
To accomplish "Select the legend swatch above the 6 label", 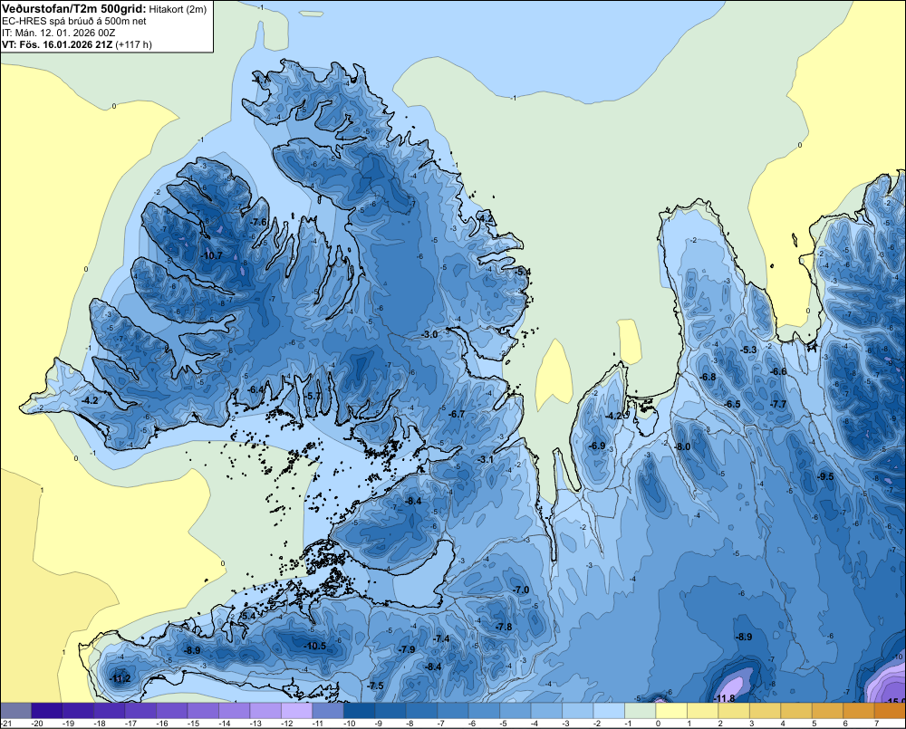I will tap(858, 710).
